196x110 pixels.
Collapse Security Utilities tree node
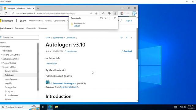click(1, 67)
